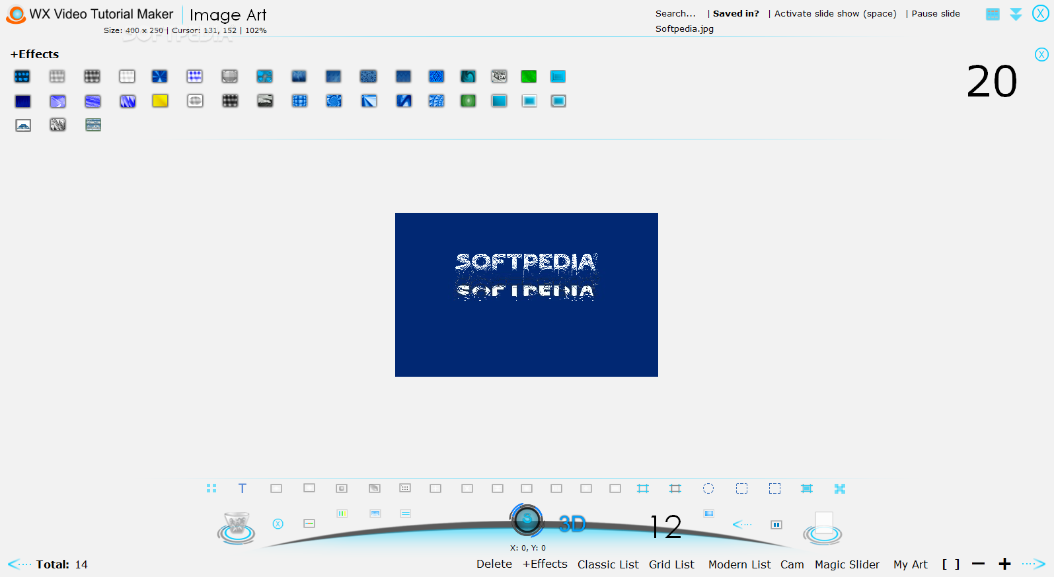Apply the solid dark navy effect

click(22, 101)
